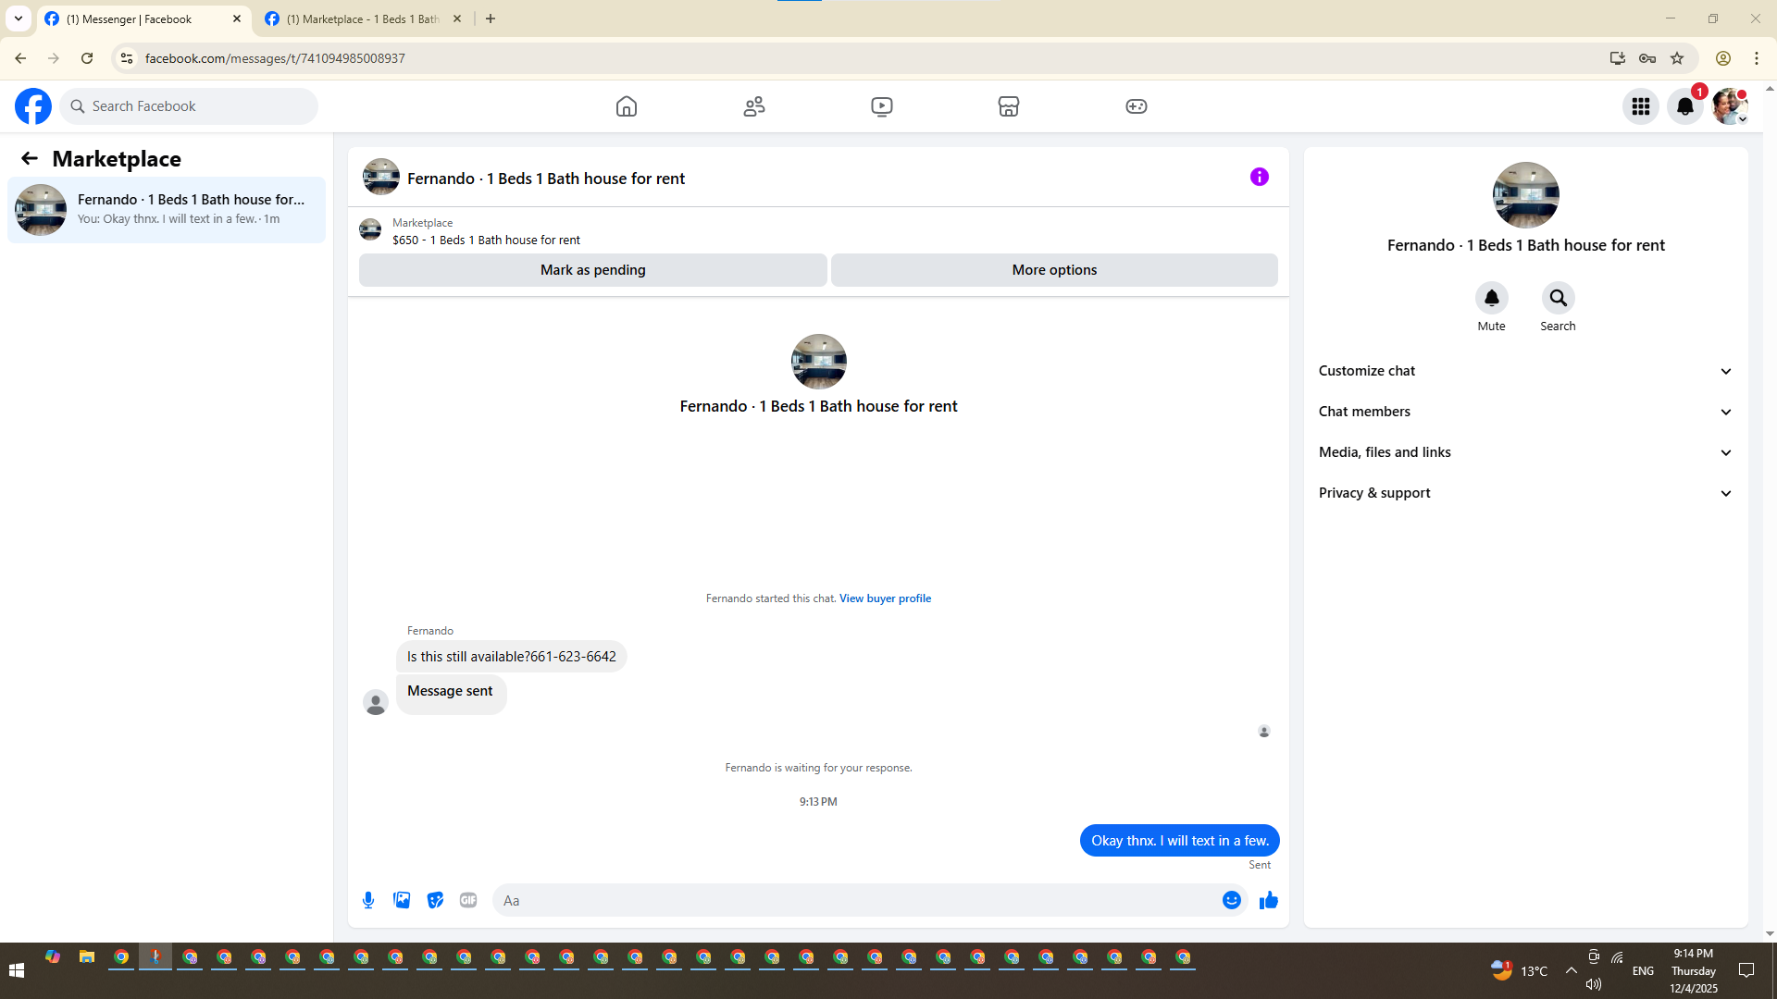
Task: Click the voice clip microphone icon
Action: [x=368, y=900]
